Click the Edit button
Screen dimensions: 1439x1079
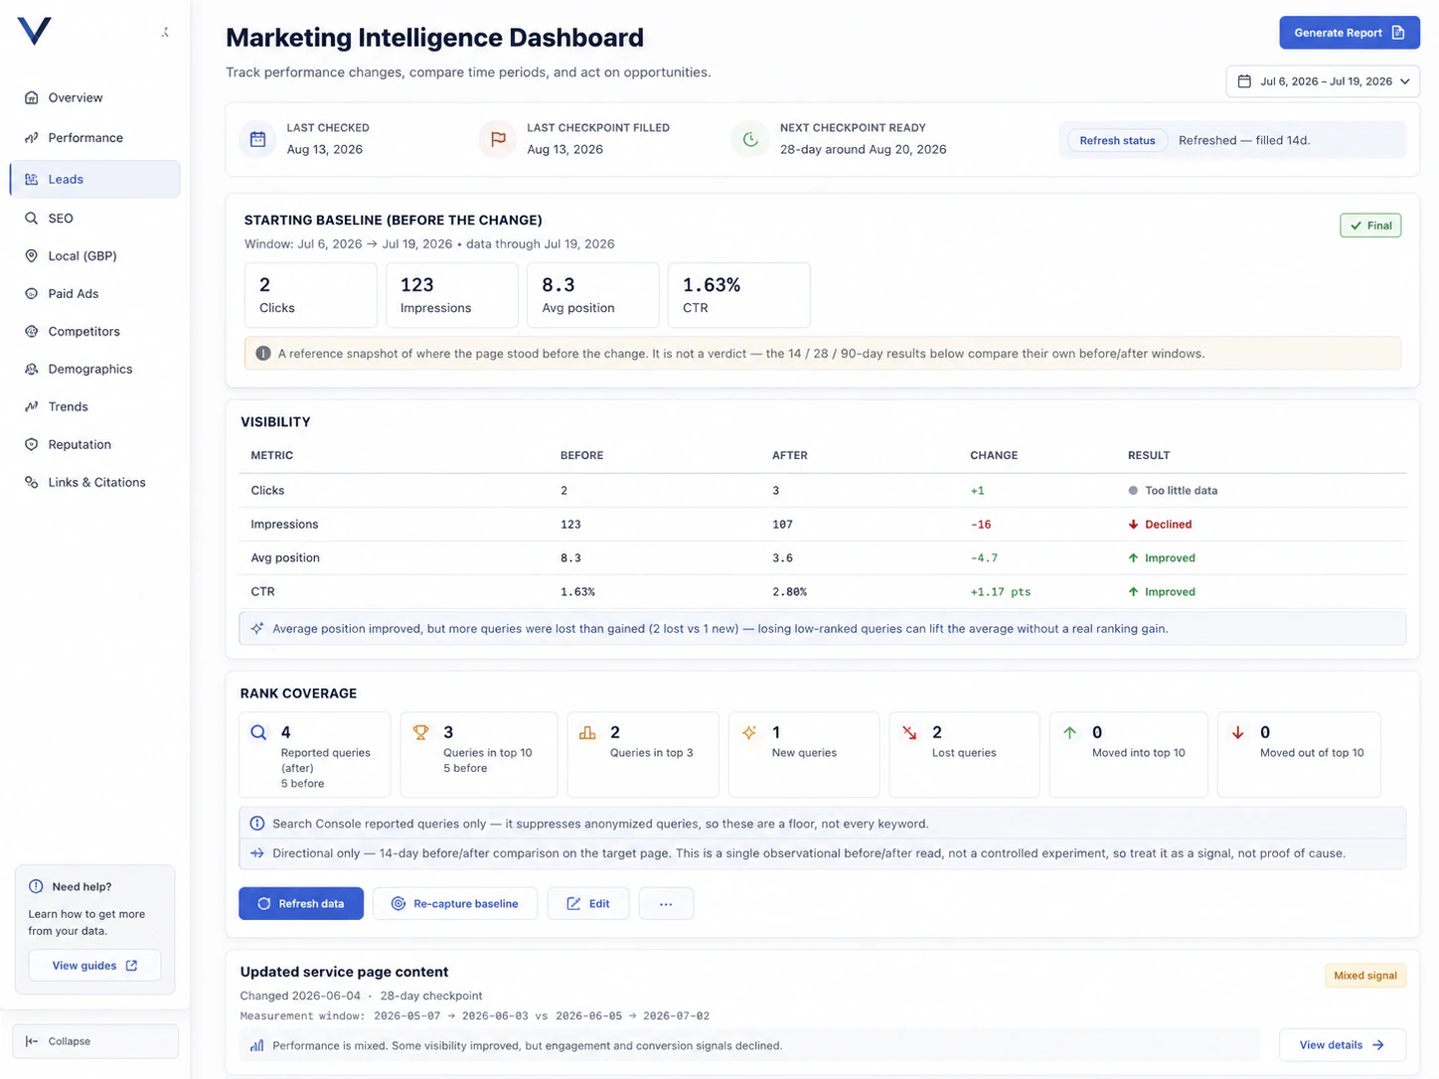pos(588,903)
